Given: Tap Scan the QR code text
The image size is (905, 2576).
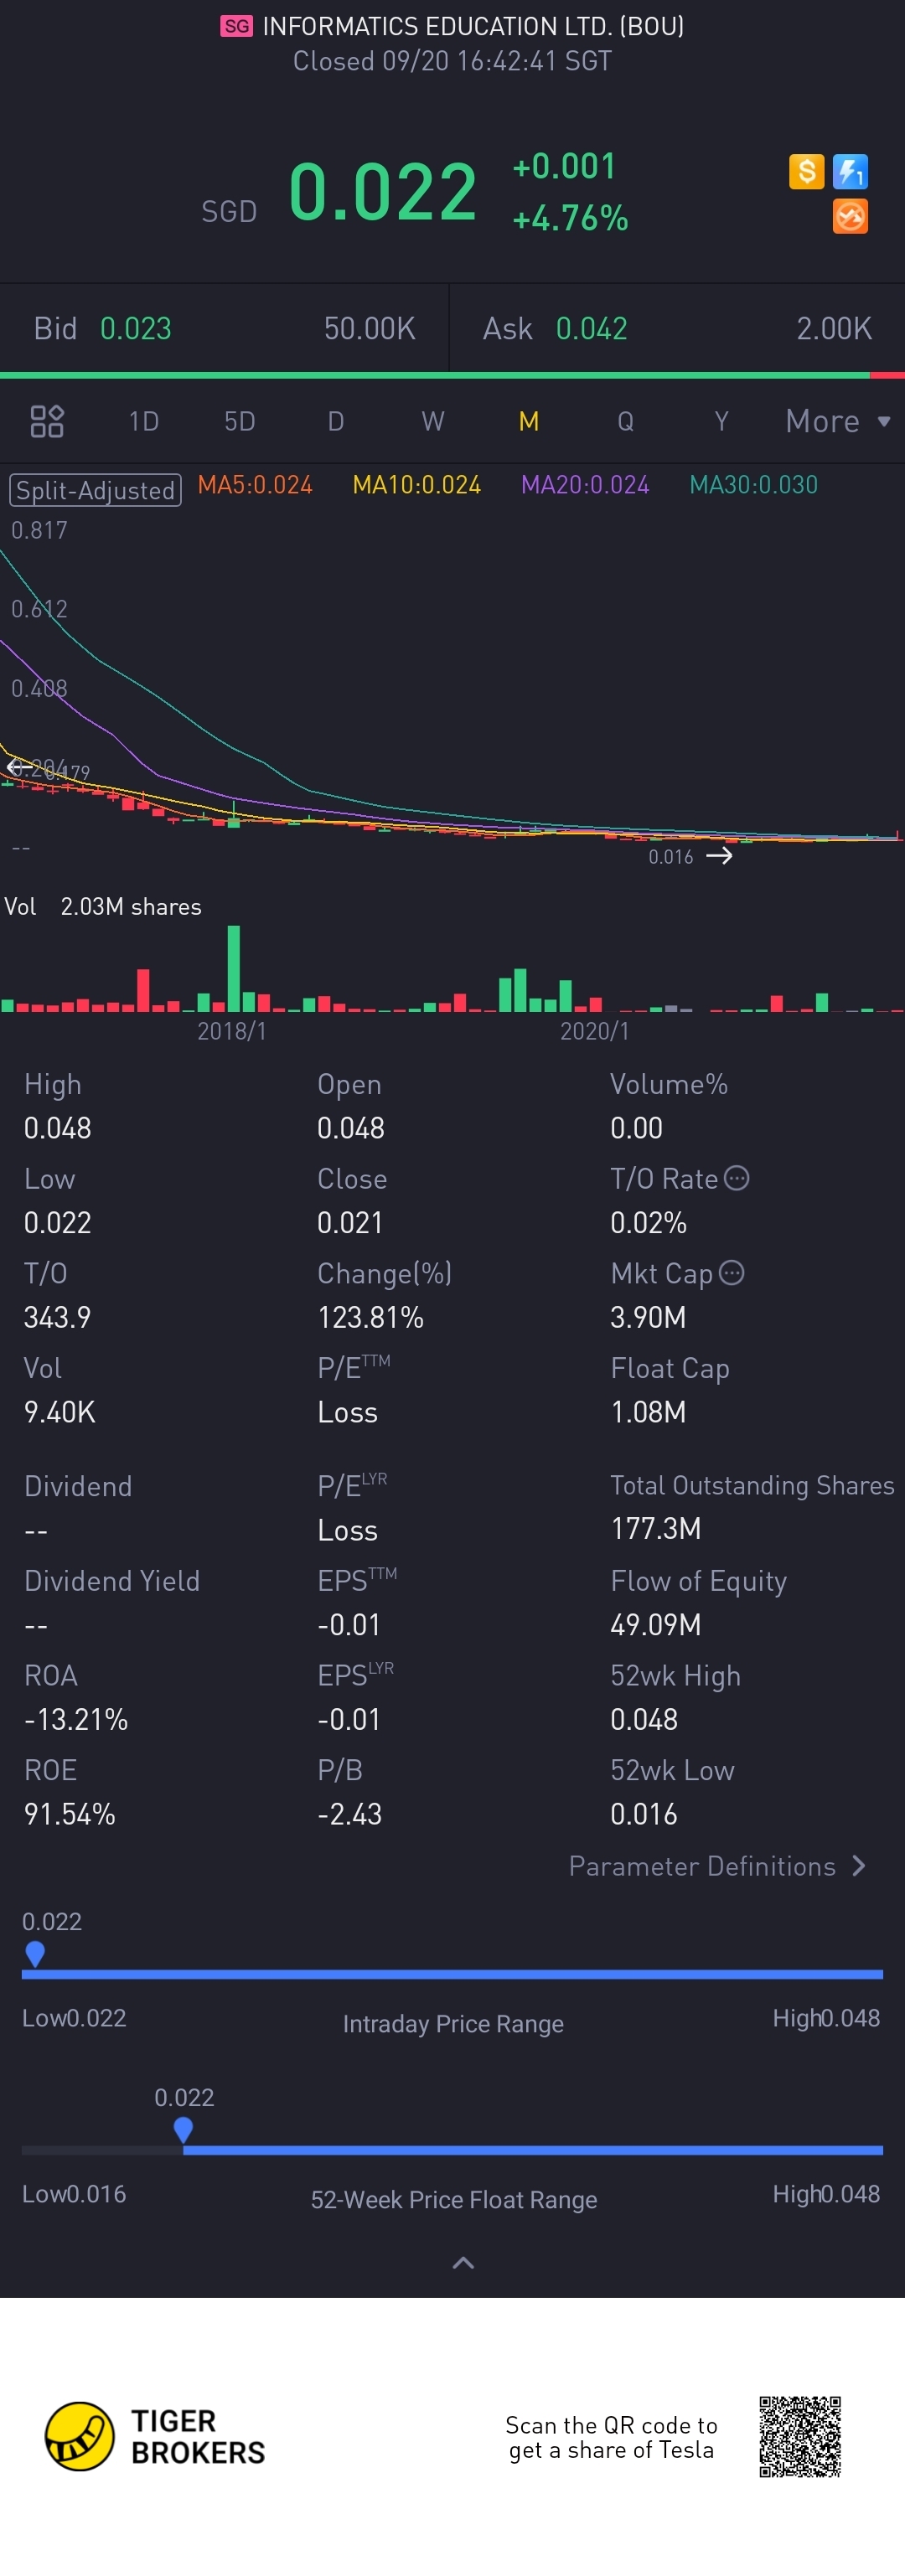Looking at the screenshot, I should pos(611,2437).
